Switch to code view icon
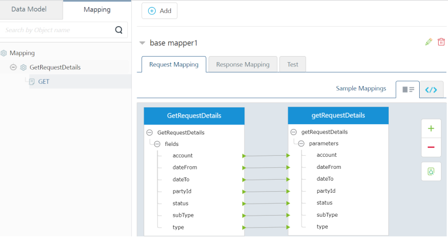 tap(431, 89)
